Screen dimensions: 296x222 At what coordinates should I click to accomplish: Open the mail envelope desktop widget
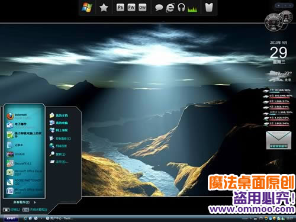[x=278, y=140]
